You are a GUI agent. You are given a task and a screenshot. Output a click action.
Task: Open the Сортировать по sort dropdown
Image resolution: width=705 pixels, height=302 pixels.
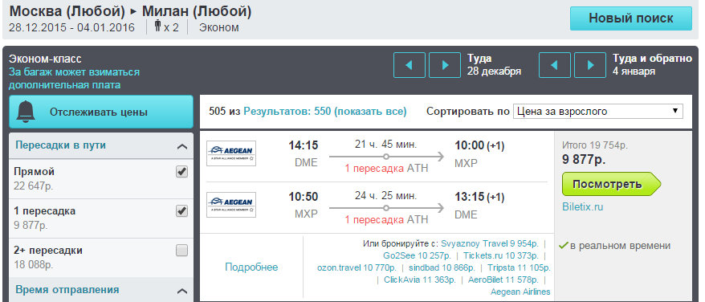tap(598, 111)
